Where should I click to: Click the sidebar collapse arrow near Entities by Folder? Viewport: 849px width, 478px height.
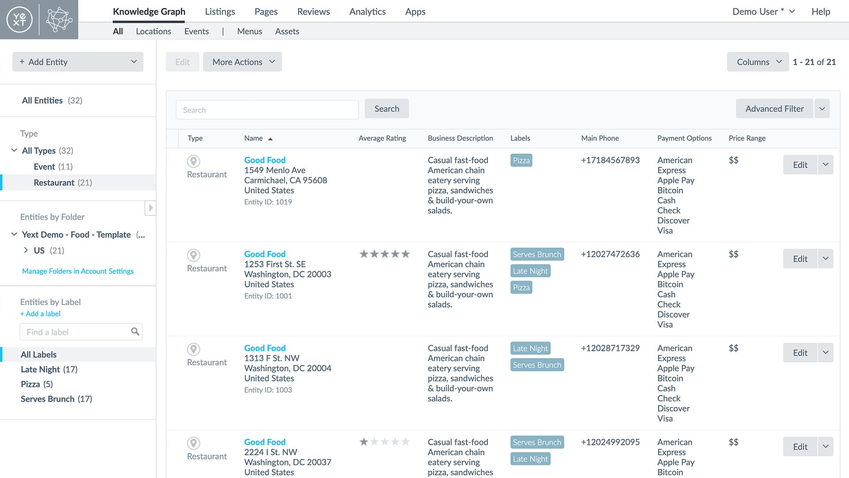pos(150,208)
